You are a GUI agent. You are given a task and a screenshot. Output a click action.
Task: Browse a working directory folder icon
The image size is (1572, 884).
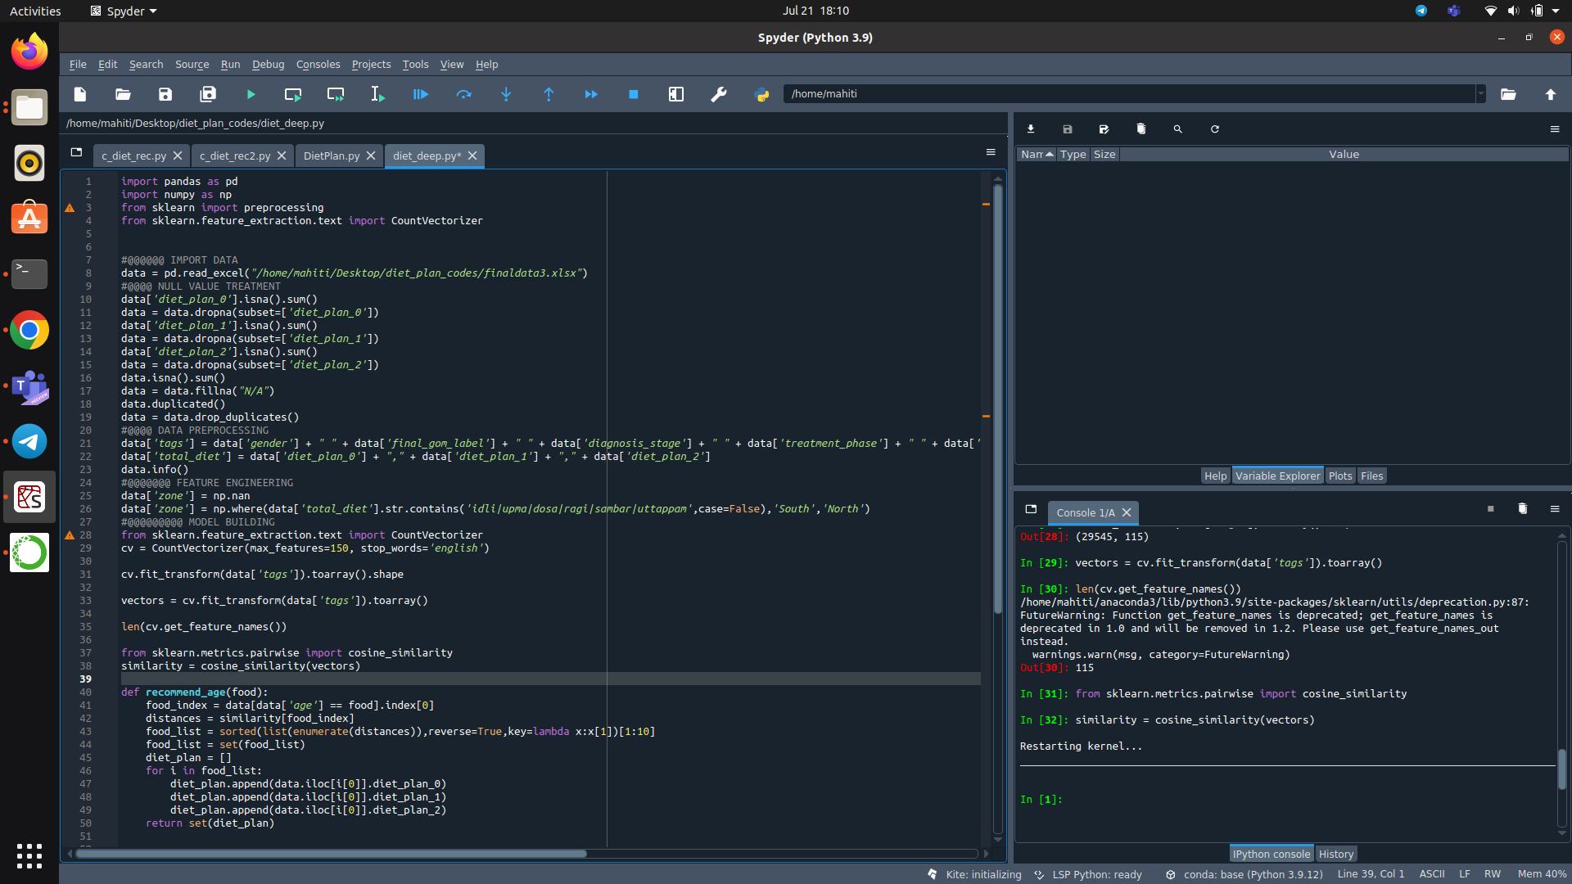pyautogui.click(x=1508, y=94)
